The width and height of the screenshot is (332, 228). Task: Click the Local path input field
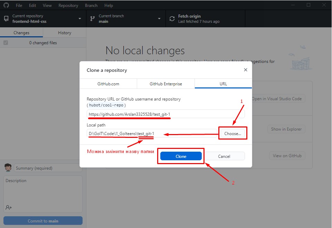coord(152,134)
